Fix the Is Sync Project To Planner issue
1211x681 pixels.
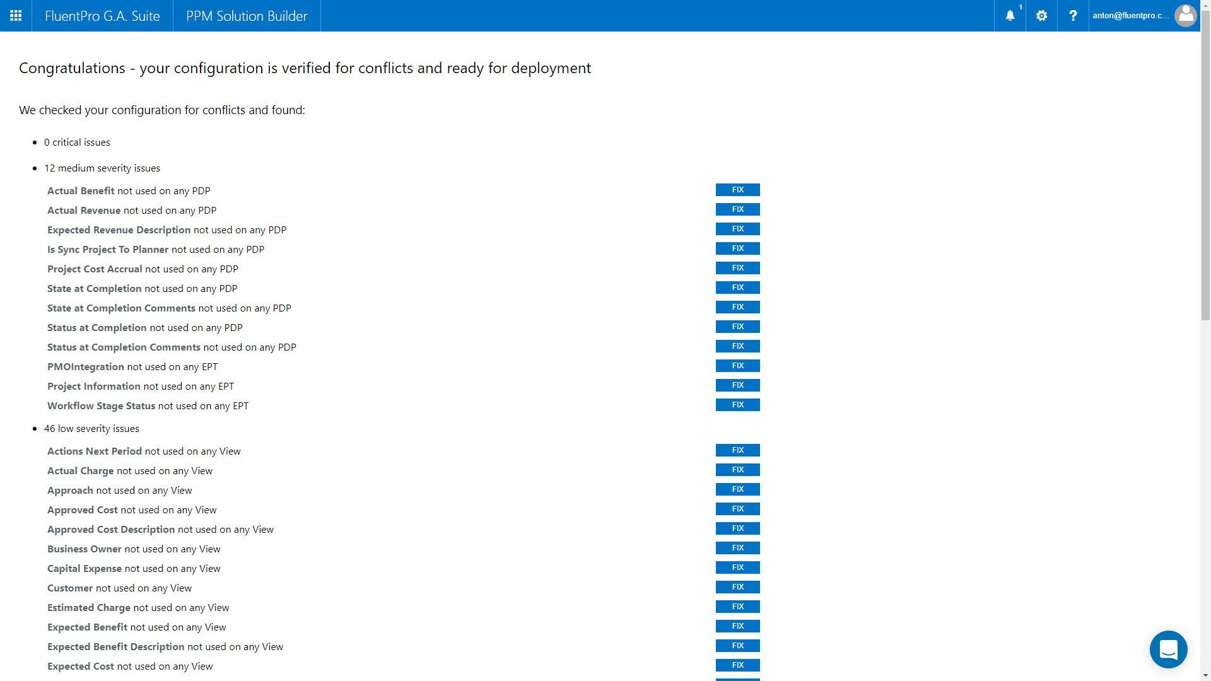[737, 248]
